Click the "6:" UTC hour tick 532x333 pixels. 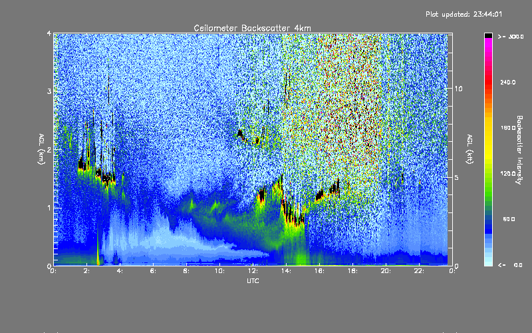154,271
